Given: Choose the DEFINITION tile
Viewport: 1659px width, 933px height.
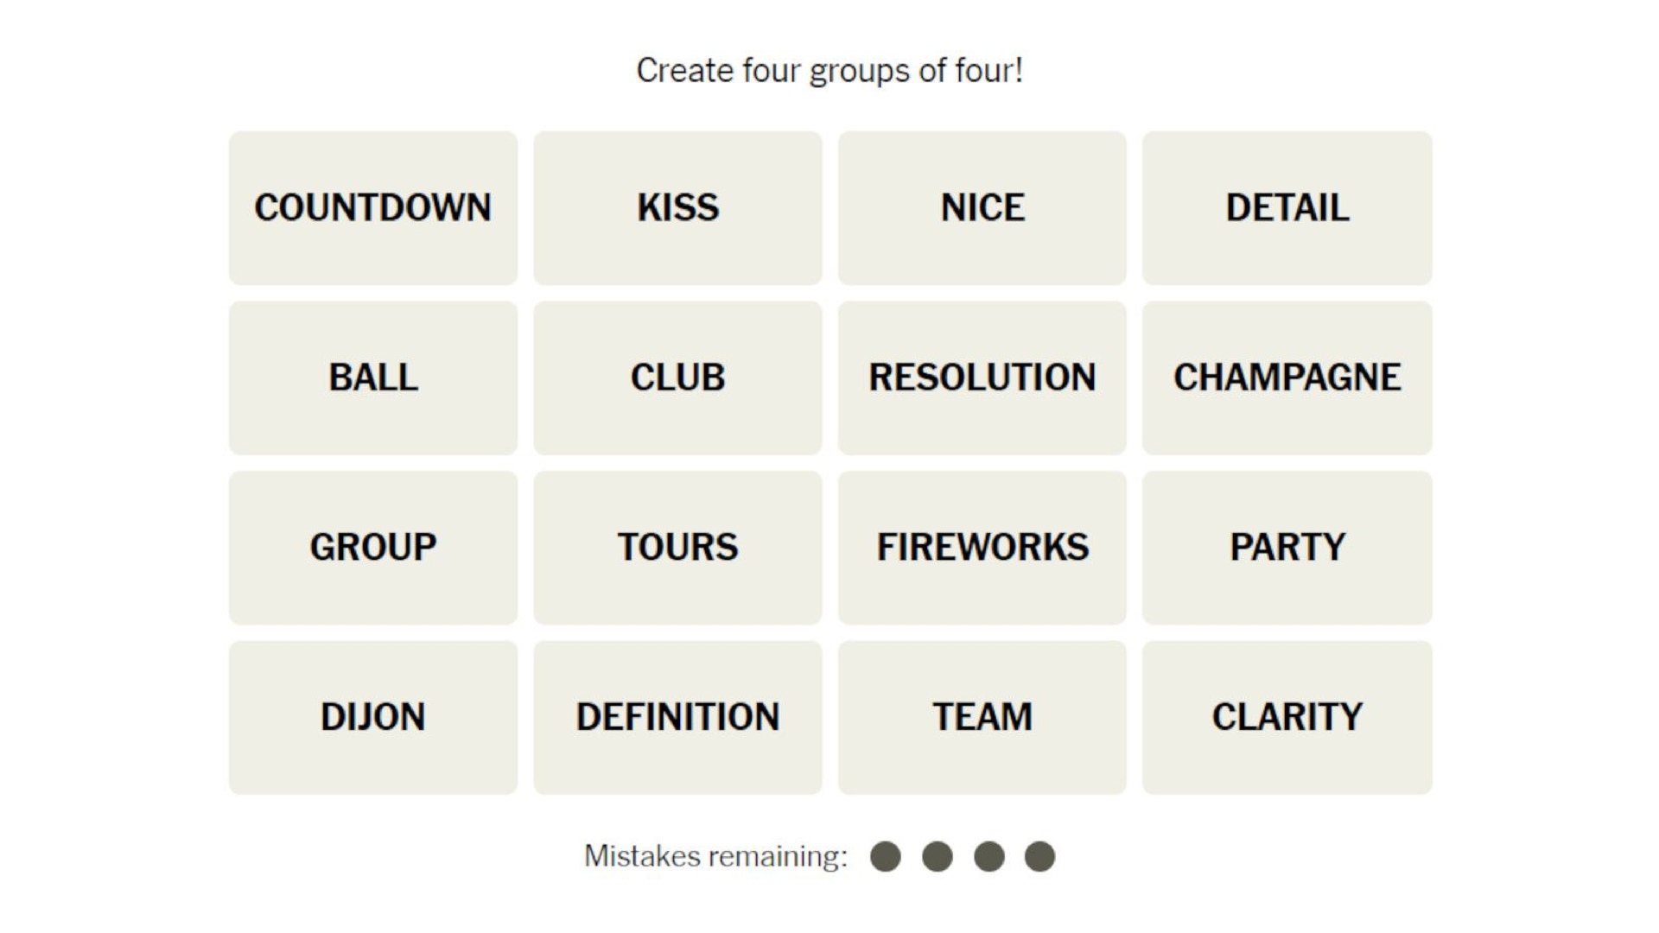Looking at the screenshot, I should pos(677,717).
